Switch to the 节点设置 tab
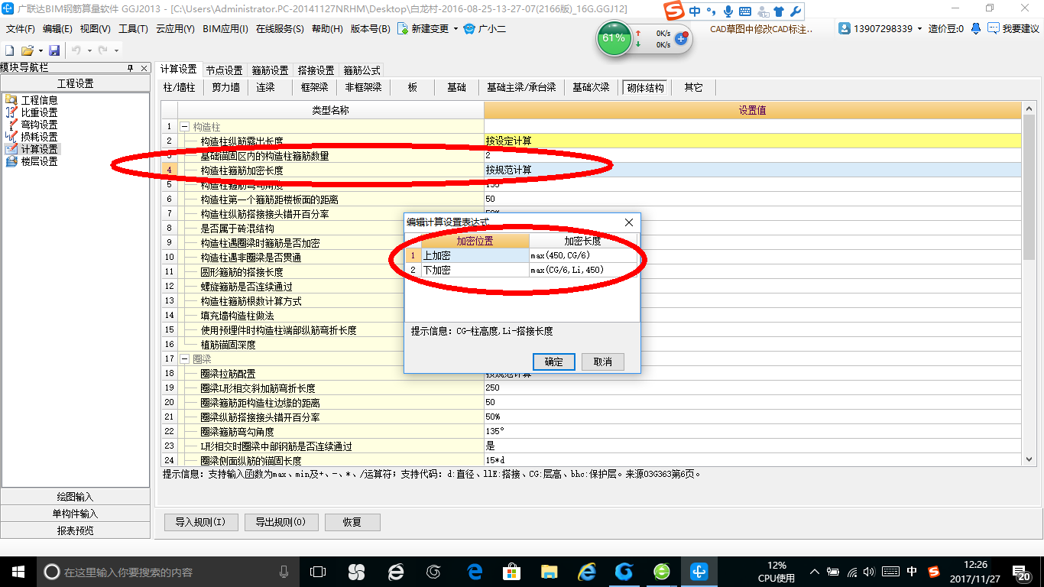 coord(224,70)
